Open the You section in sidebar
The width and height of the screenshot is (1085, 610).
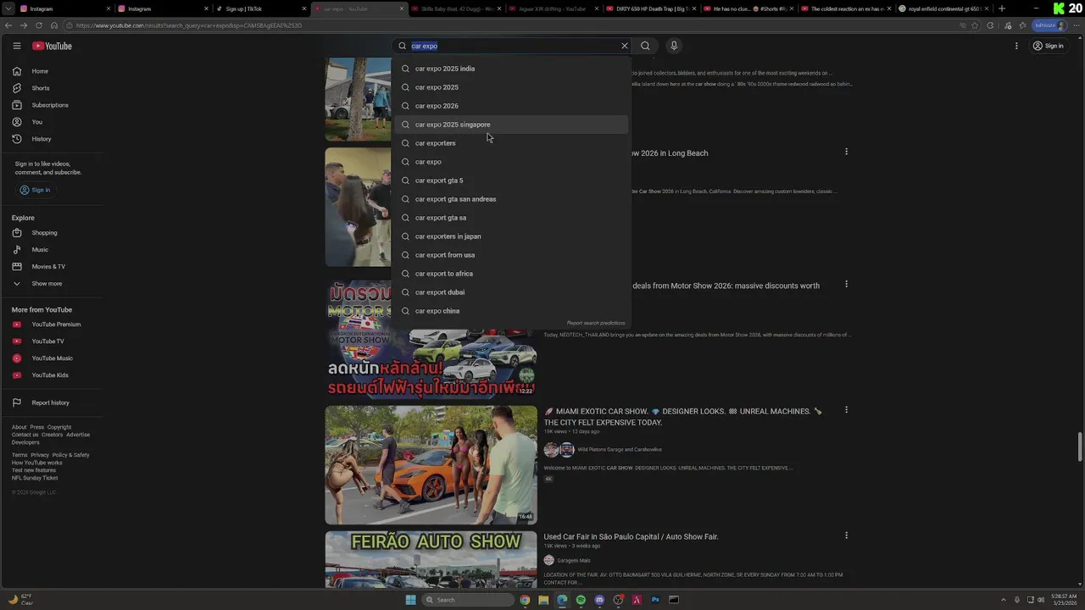point(51,122)
